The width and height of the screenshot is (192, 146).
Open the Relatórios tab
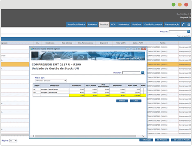pos(137,25)
